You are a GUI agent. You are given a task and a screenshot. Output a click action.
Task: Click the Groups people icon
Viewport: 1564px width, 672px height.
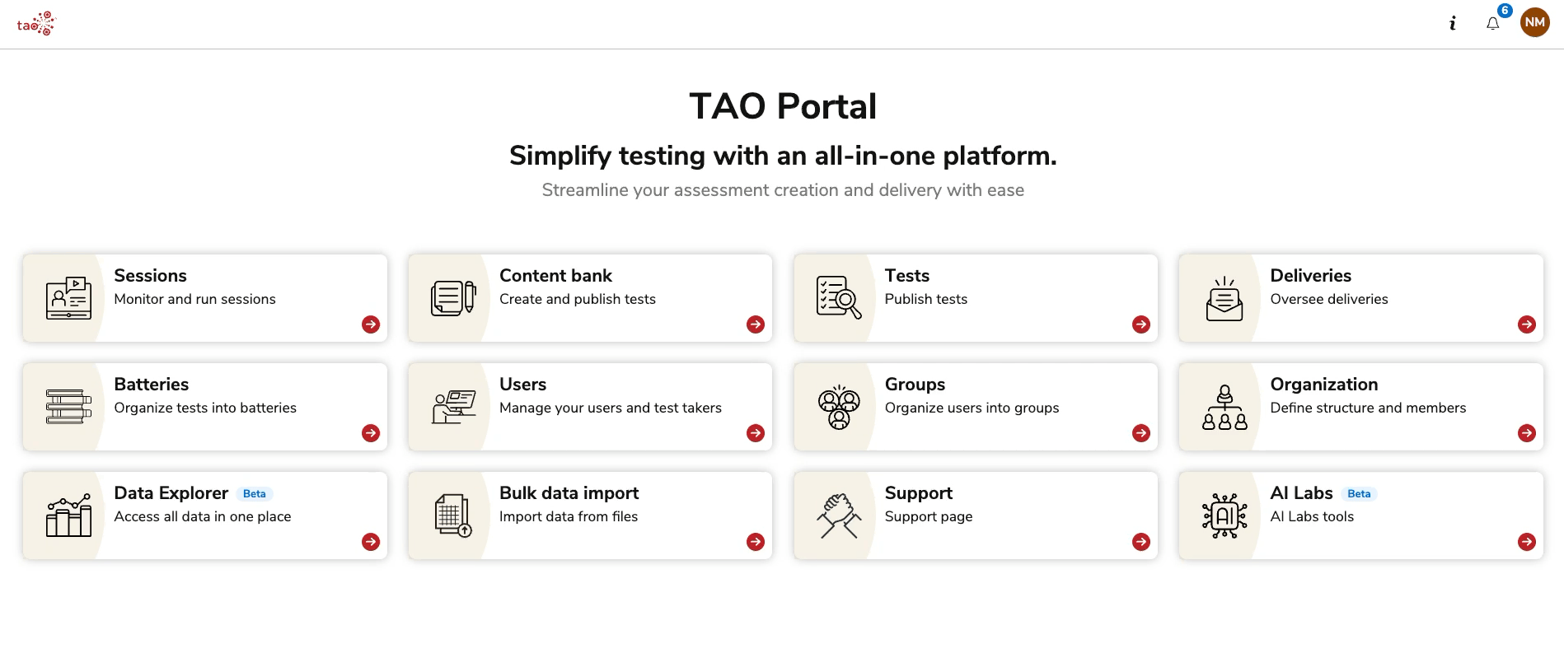pyautogui.click(x=838, y=407)
